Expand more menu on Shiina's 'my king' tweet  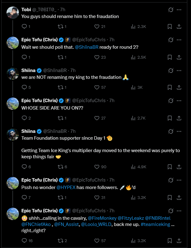[x=179, y=70]
